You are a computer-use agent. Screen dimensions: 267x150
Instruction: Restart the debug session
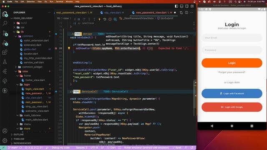tap(105, 19)
